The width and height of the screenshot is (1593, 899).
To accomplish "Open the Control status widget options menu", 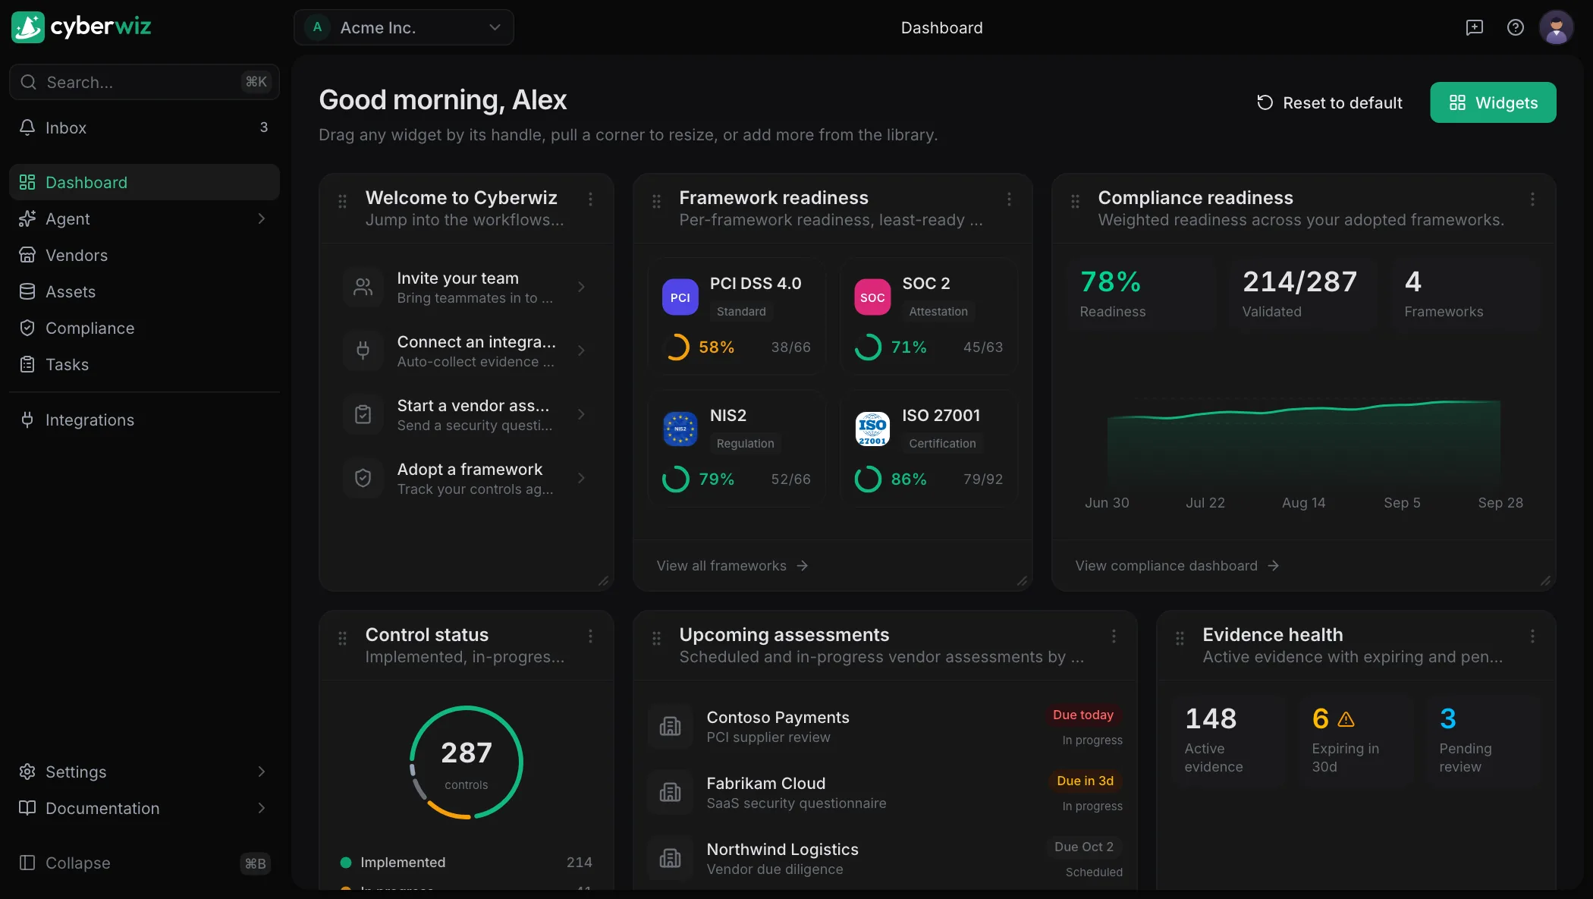I will [590, 636].
